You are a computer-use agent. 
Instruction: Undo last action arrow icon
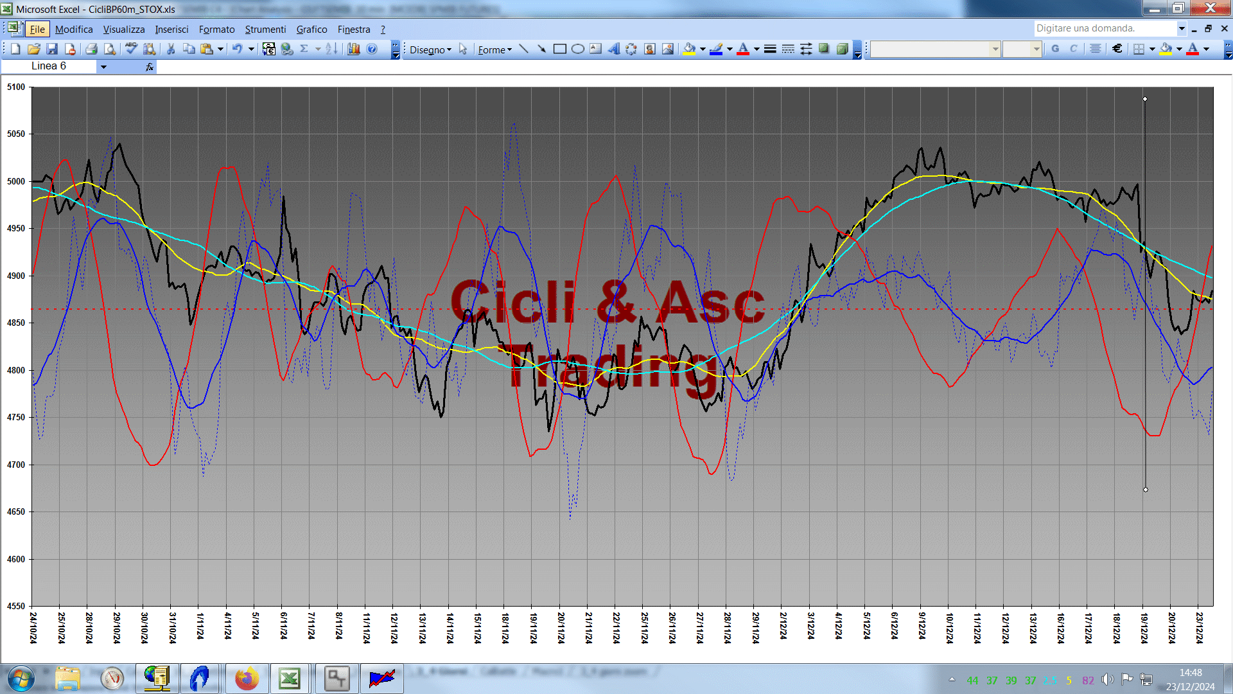237,49
